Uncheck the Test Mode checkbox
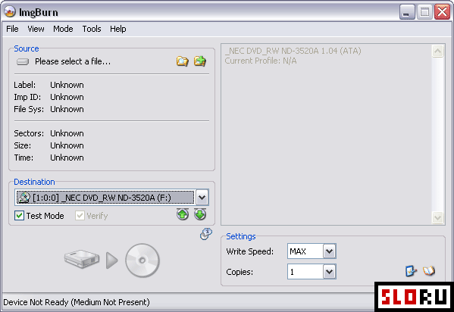 coord(19,216)
